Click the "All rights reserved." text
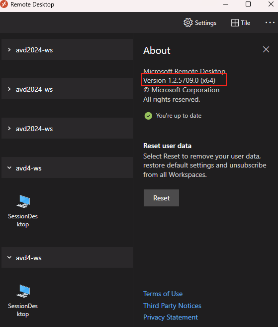Viewport: 278px width, 327px height. (172, 100)
